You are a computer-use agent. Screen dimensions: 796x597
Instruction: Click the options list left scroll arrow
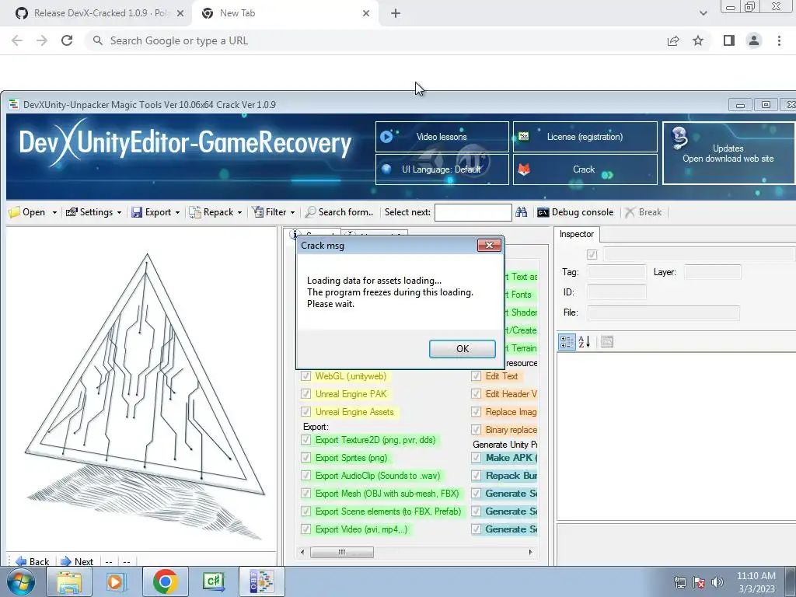tap(303, 552)
